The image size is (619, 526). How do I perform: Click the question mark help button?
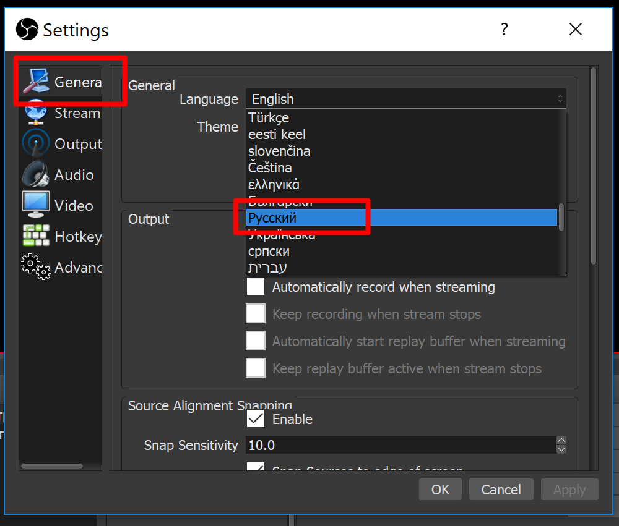504,29
